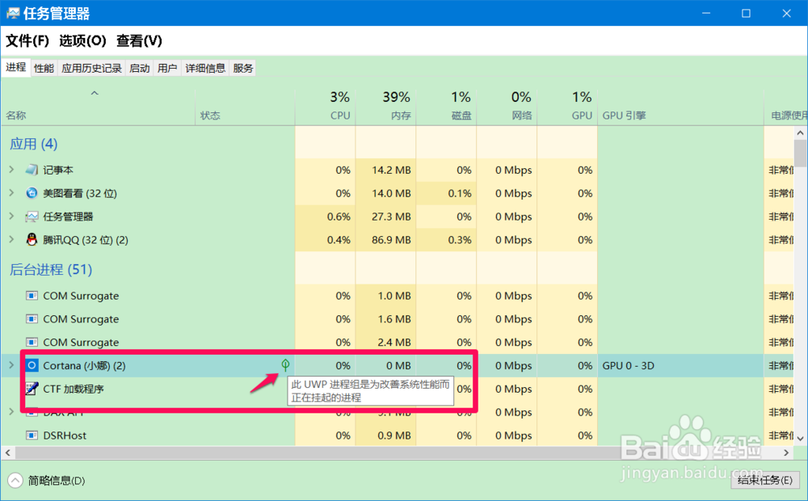Image resolution: width=808 pixels, height=501 pixels.
Task: Open the 查看(V) menu
Action: point(139,40)
